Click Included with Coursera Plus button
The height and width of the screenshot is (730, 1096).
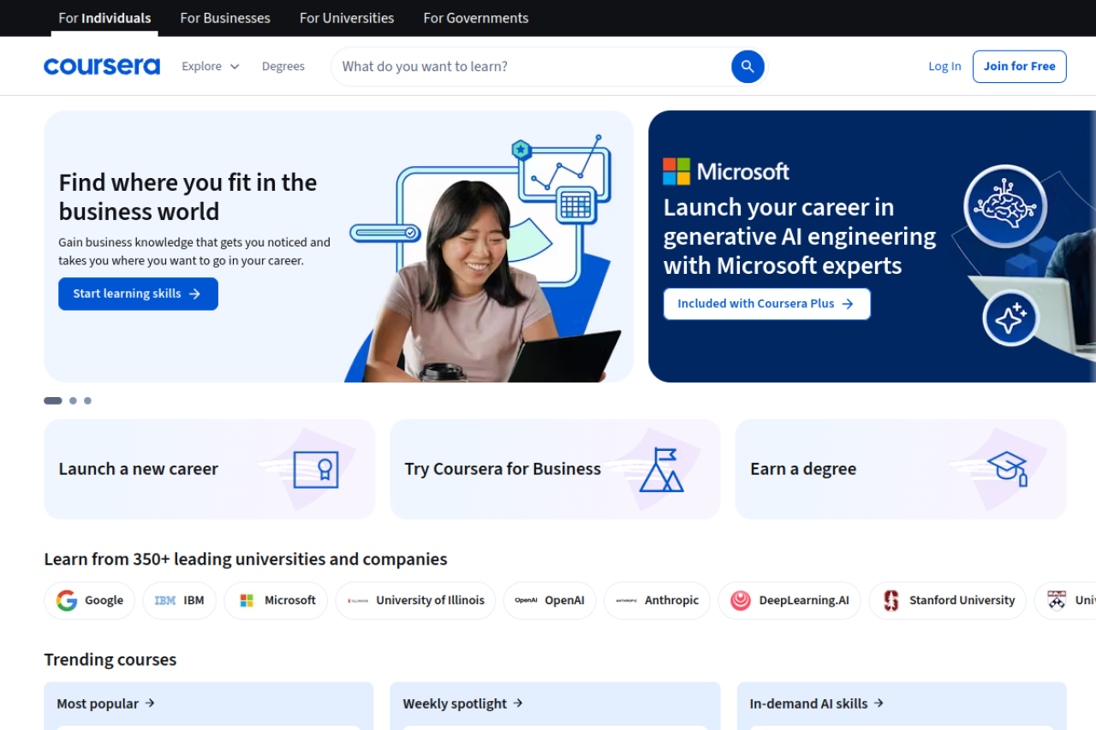766,304
